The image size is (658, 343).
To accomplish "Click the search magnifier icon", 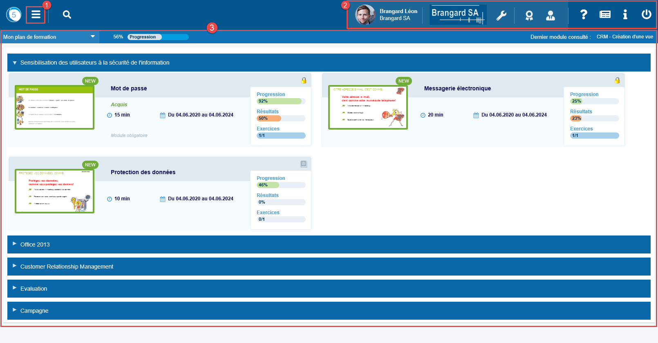I will click(67, 15).
